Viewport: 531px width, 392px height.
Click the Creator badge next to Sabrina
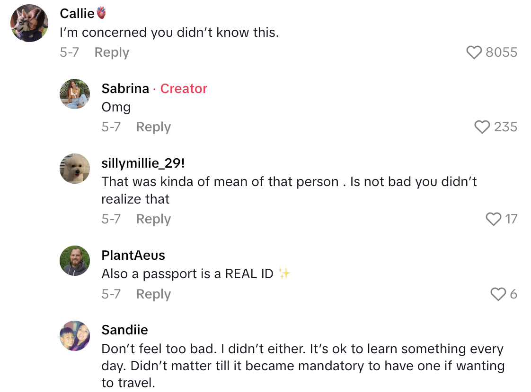pos(184,88)
